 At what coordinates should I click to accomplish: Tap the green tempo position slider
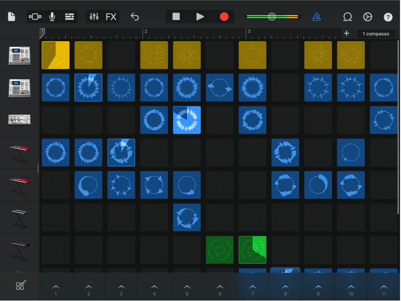point(271,16)
